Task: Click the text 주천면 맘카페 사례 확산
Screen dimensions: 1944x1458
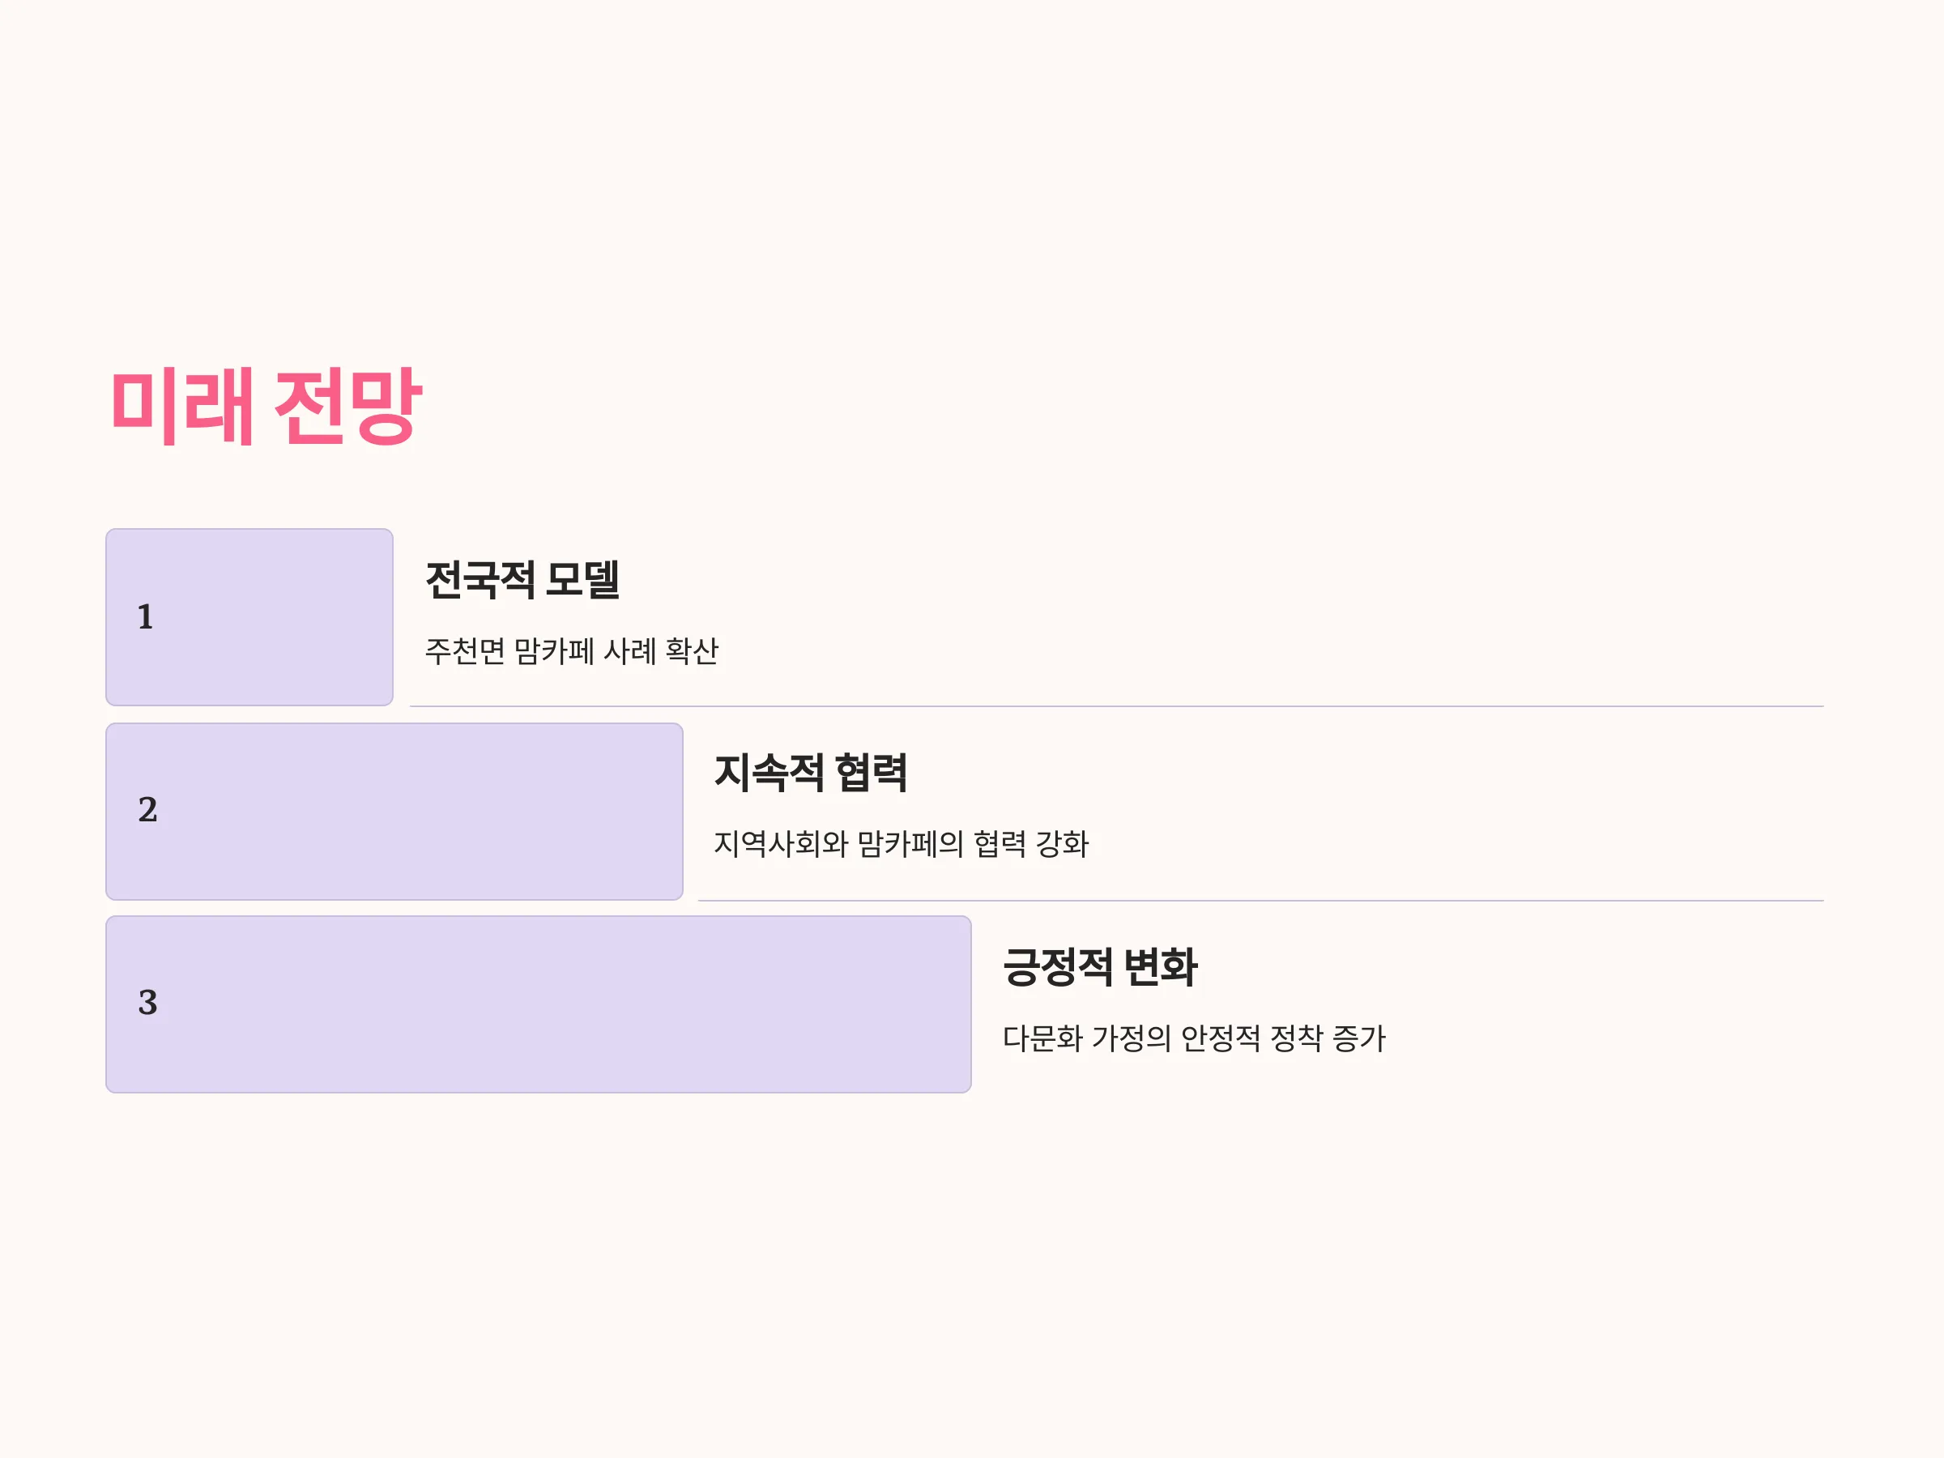Action: pos(572,651)
